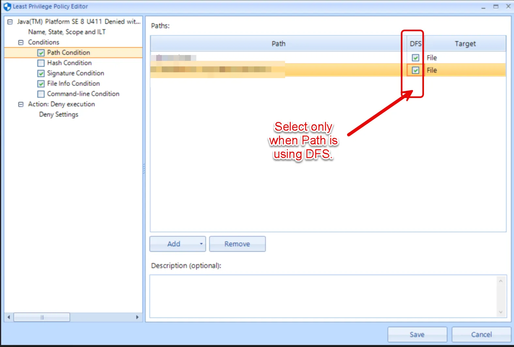514x347 pixels.
Task: Click the Save button
Action: click(x=417, y=334)
